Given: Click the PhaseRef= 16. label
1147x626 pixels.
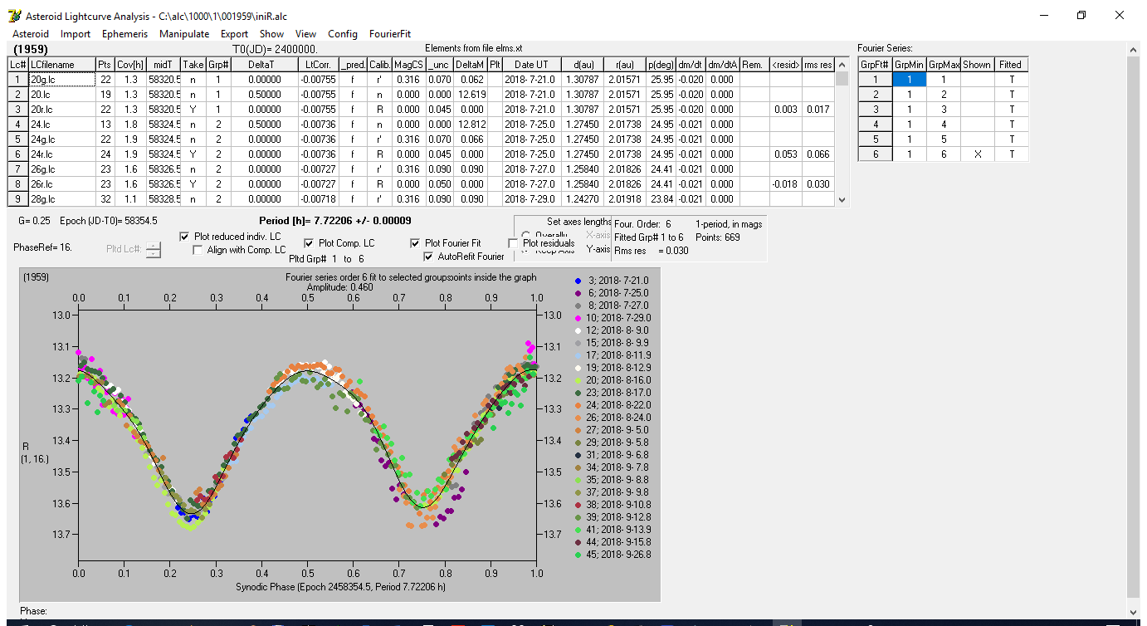Looking at the screenshot, I should point(43,247).
